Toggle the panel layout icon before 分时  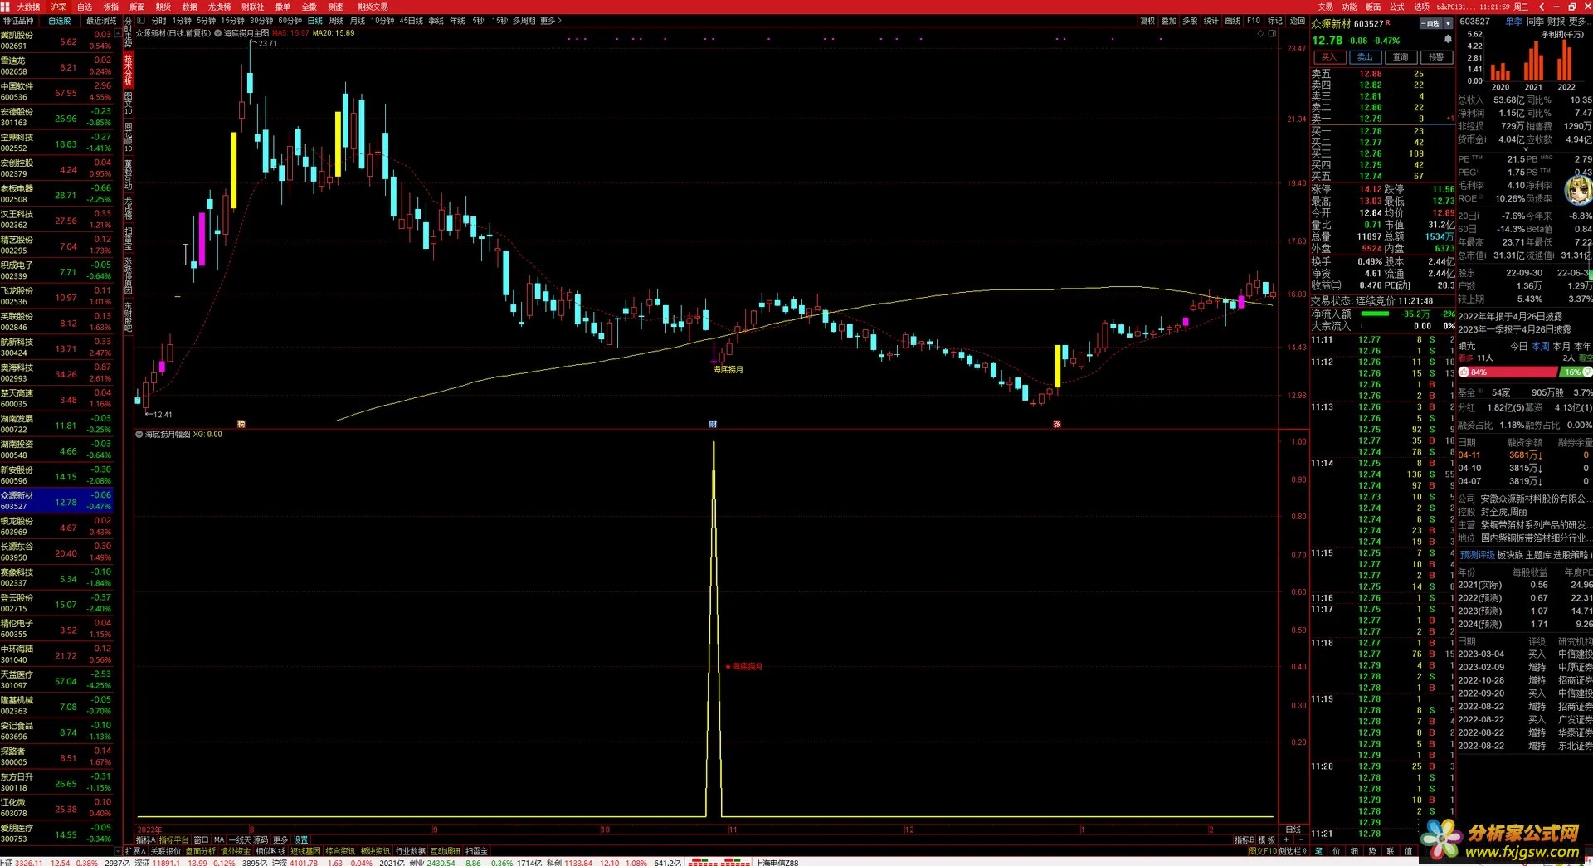[x=142, y=20]
